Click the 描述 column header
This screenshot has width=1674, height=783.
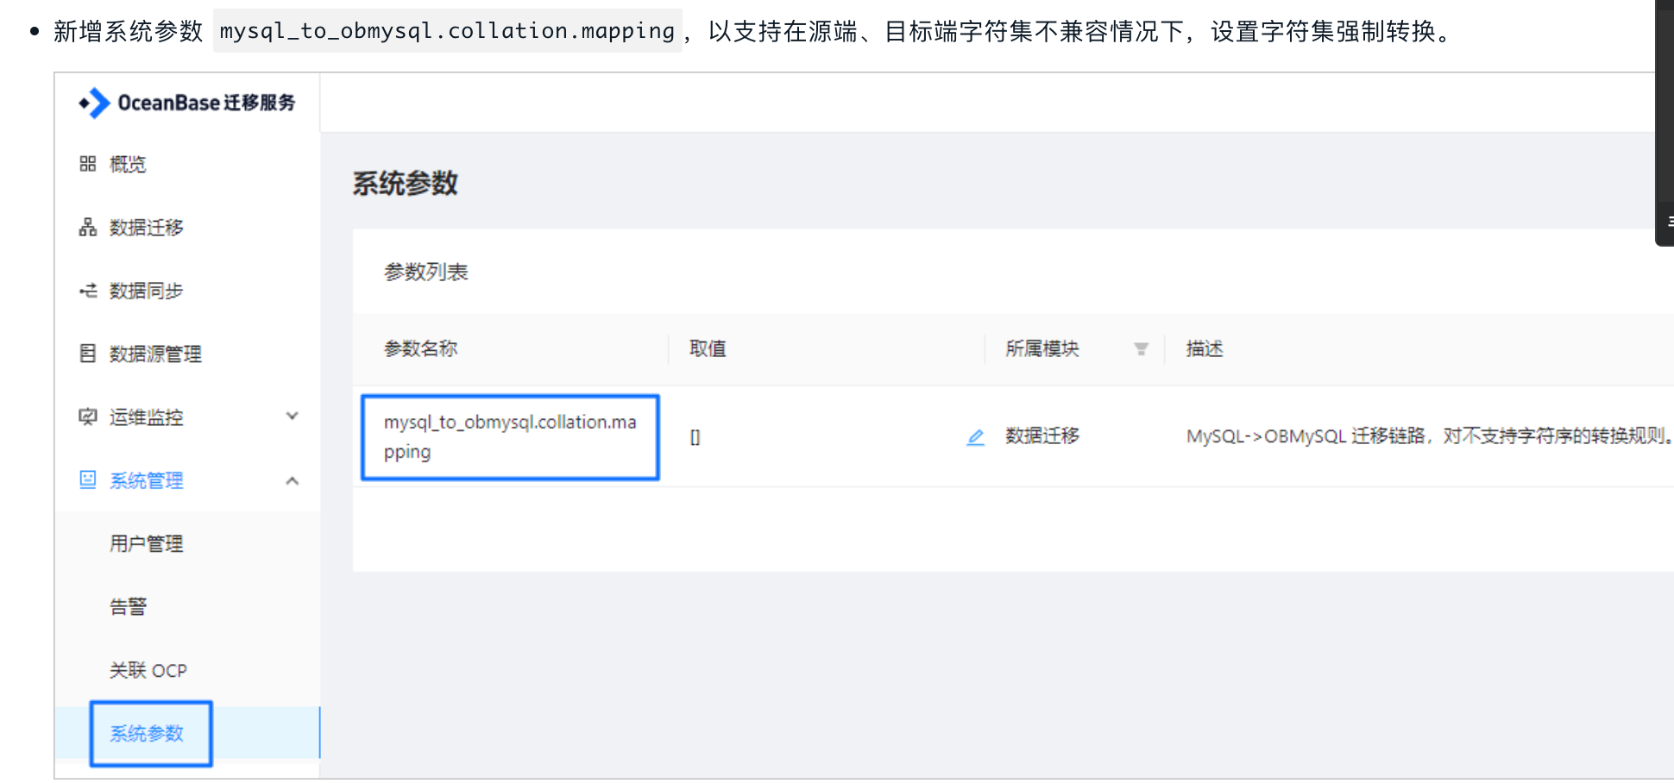(1205, 348)
